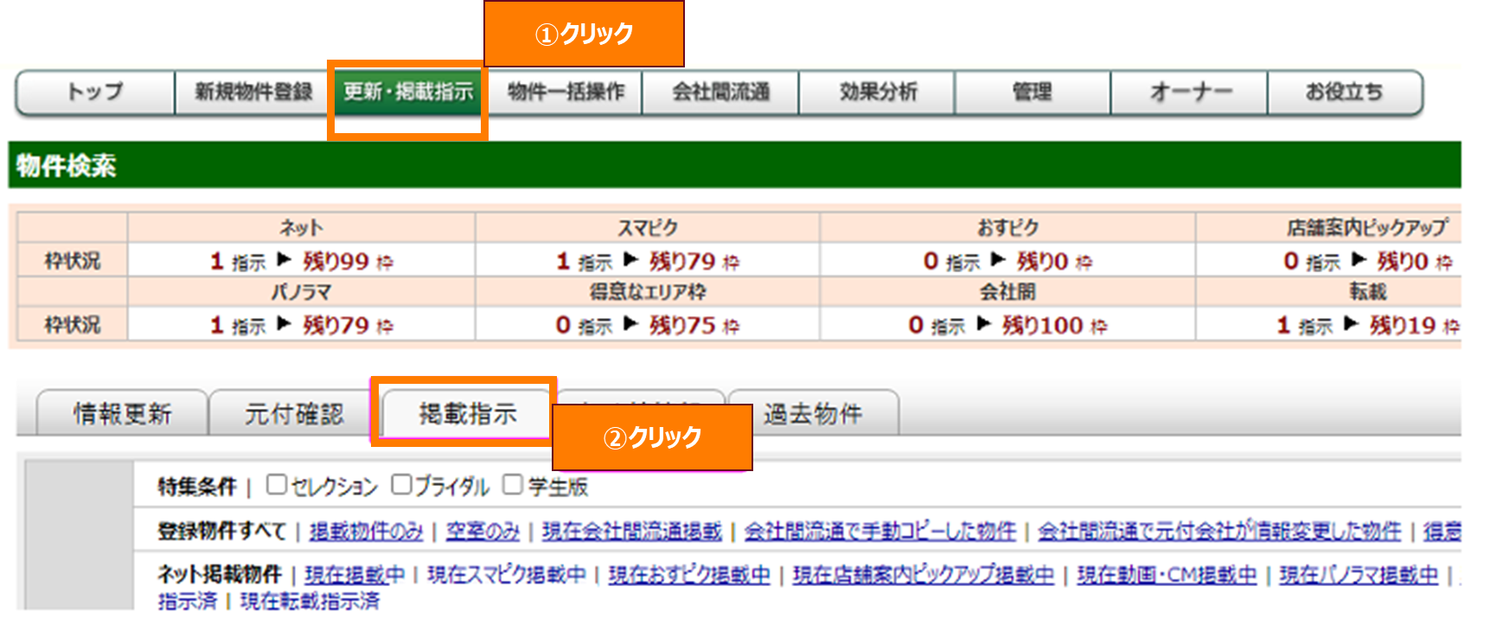Check the 学生版 option

tap(513, 484)
